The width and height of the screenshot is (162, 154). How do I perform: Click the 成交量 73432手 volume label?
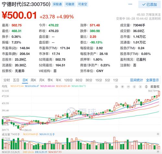coord(11,134)
